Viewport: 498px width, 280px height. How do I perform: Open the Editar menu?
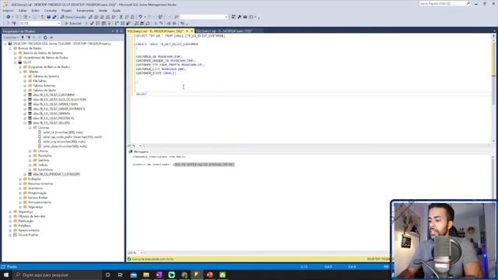coord(23,10)
